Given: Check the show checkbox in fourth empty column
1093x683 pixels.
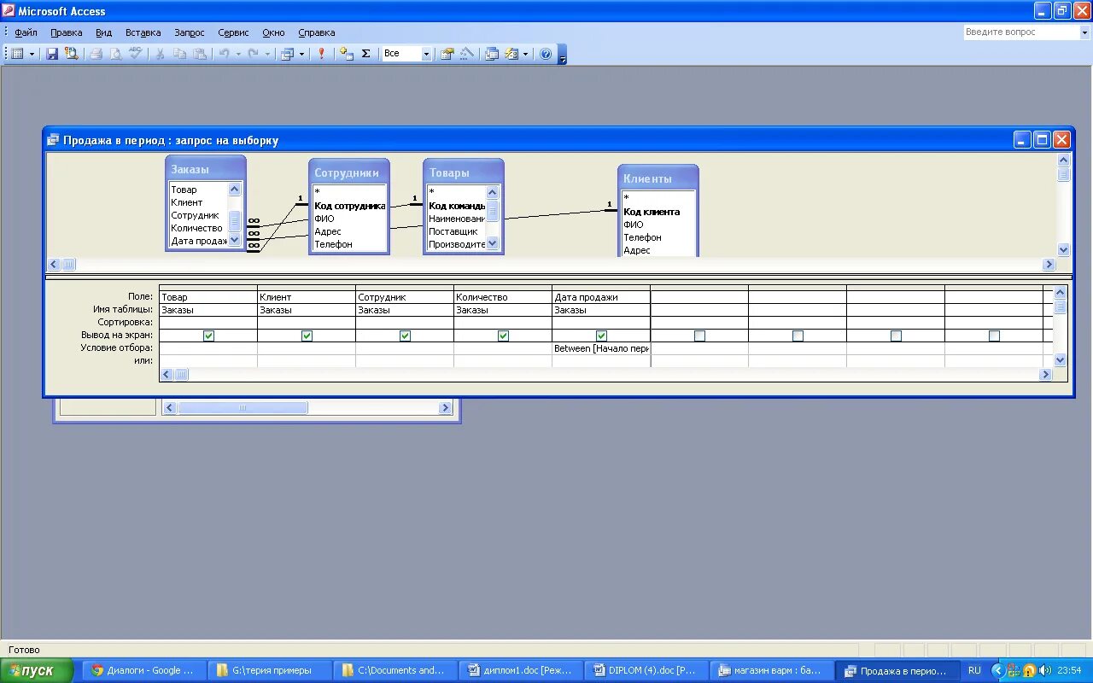Looking at the screenshot, I should pyautogui.click(x=994, y=336).
